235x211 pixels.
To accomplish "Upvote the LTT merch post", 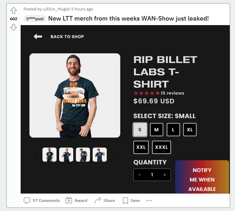I will pos(14,10).
